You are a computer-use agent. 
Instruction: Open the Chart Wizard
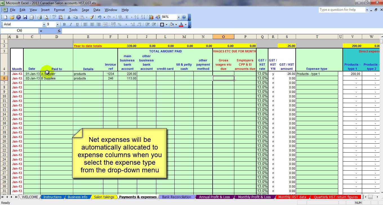(151, 17)
